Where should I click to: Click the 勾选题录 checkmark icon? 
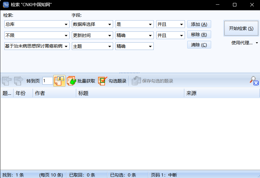[x=103, y=81]
